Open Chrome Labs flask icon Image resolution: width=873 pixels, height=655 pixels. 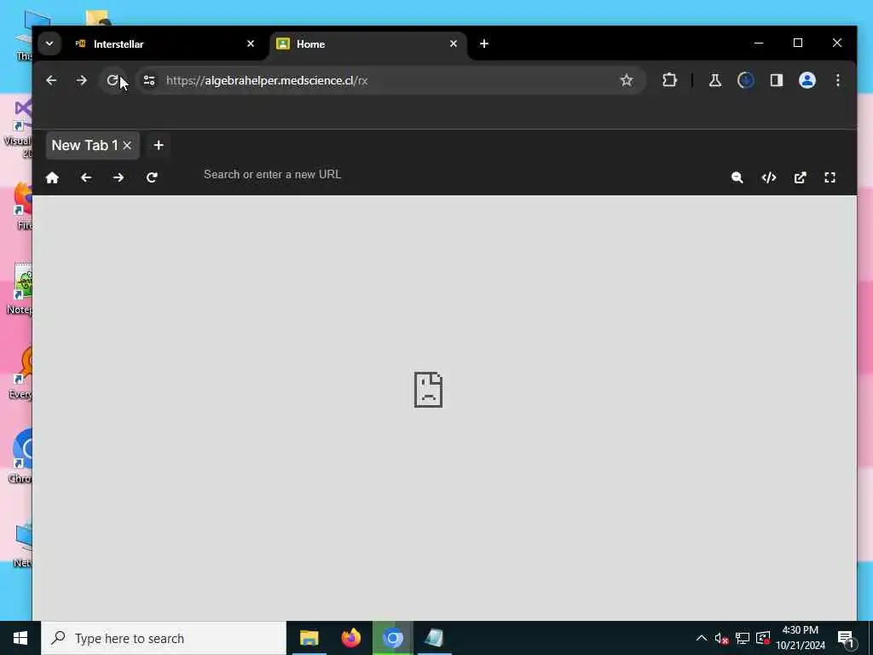pos(715,81)
